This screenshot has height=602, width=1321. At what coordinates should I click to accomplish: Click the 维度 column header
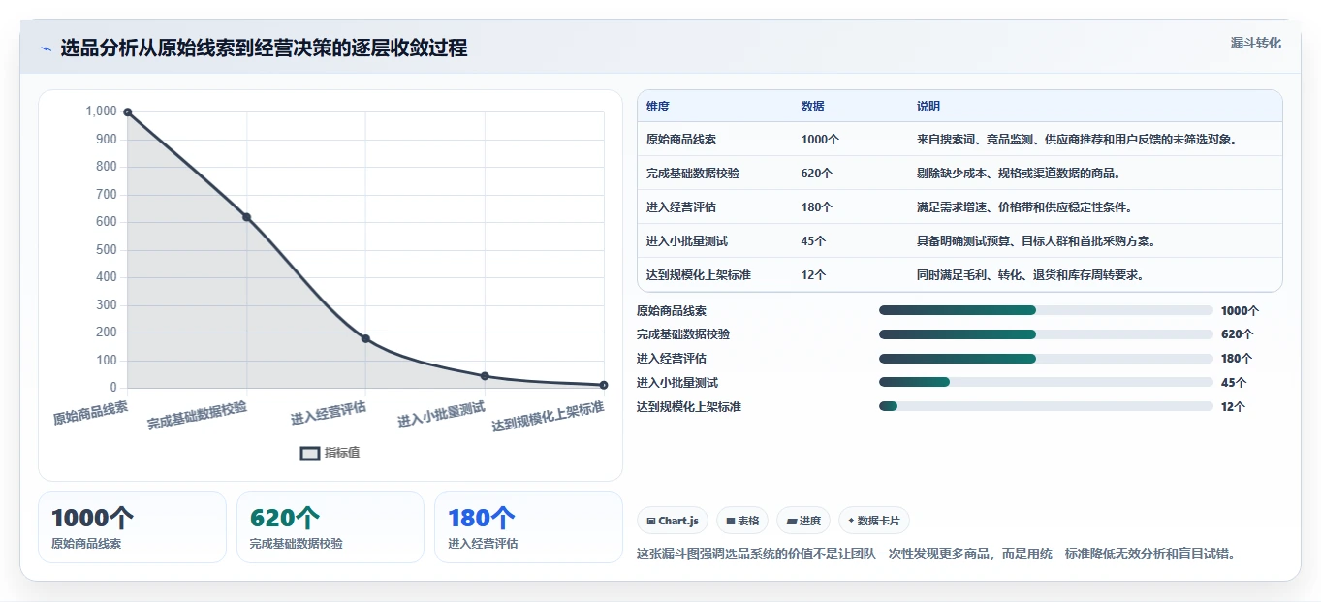[658, 107]
